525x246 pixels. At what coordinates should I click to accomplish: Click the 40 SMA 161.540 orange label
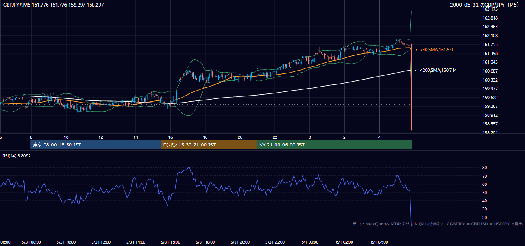[x=435, y=50]
